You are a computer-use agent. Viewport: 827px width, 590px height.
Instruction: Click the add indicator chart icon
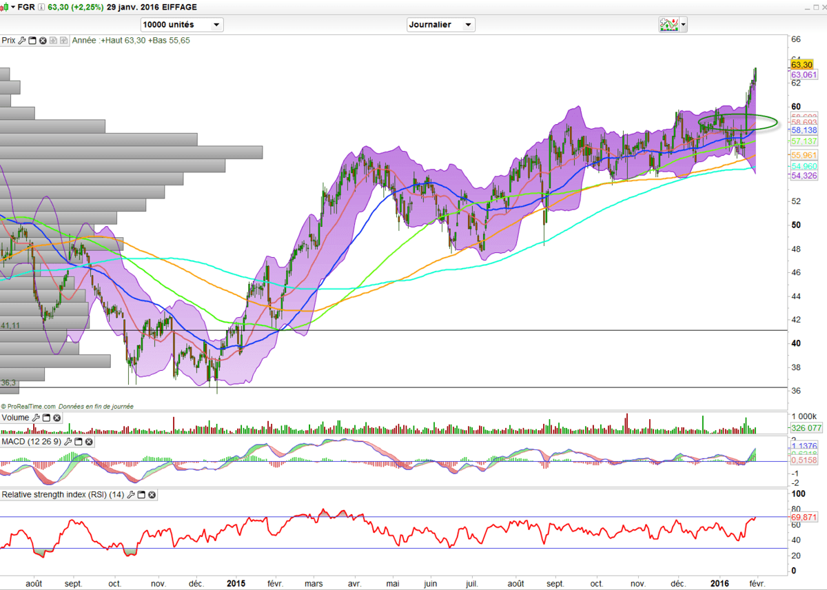click(668, 25)
